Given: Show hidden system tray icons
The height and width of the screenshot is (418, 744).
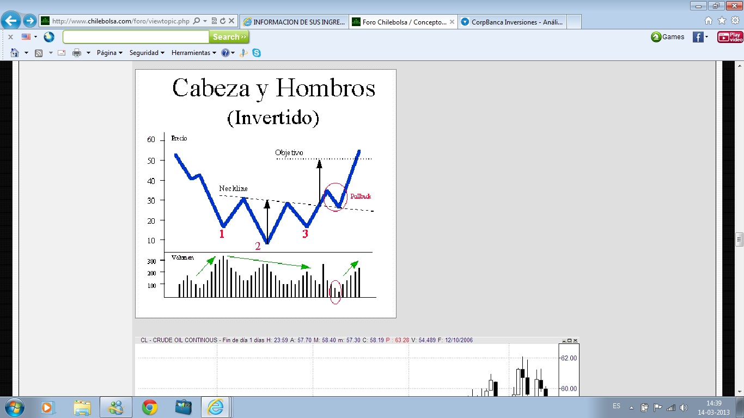Looking at the screenshot, I should pyautogui.click(x=632, y=407).
